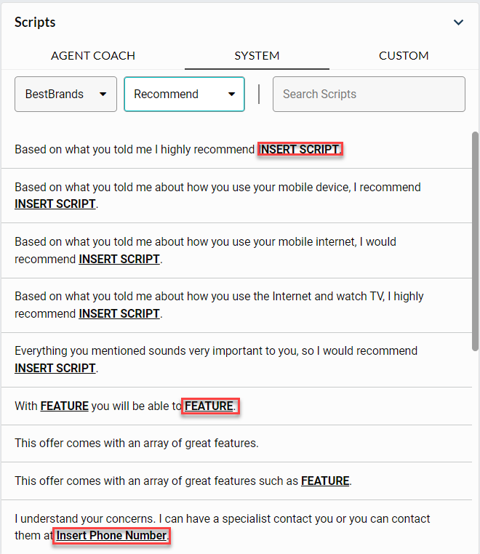This screenshot has width=480, height=554.
Task: Select the System tab
Action: pyautogui.click(x=257, y=55)
